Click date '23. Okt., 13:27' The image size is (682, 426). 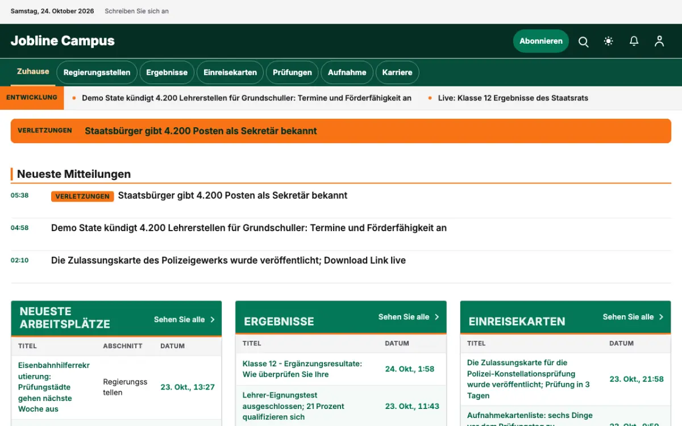(x=188, y=387)
